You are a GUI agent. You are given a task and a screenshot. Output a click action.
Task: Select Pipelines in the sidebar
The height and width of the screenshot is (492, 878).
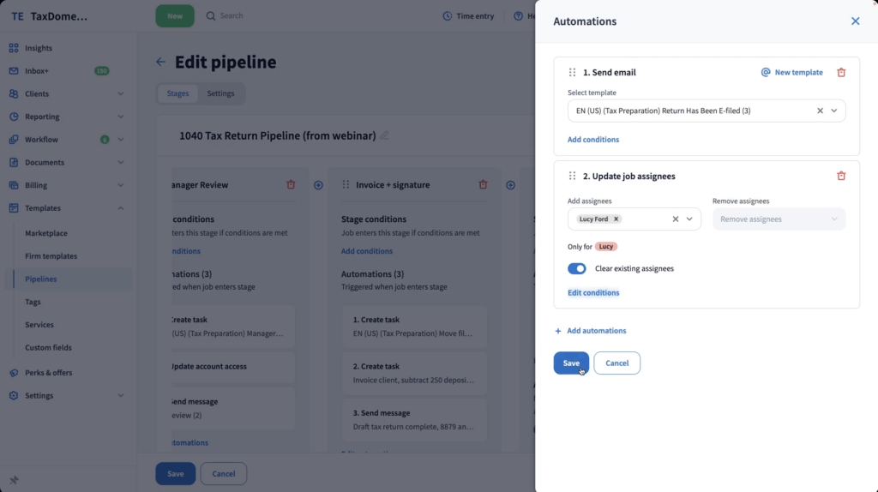pos(41,279)
